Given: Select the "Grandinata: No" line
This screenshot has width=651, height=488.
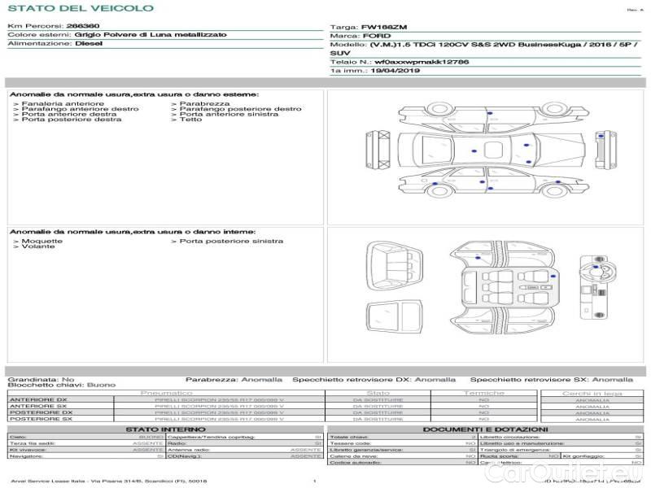Looking at the screenshot, I should pyautogui.click(x=42, y=380).
